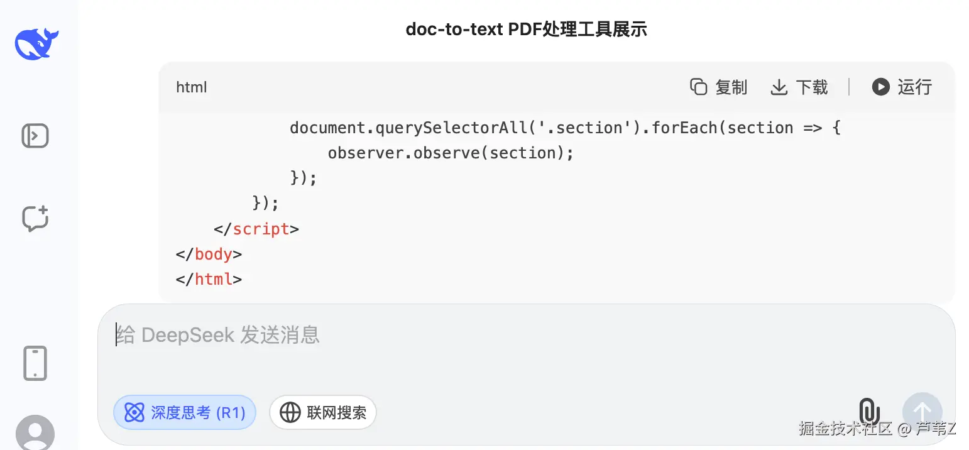Screen dimensions: 969x450
Task: Copy the html code block (复制)
Action: (718, 87)
